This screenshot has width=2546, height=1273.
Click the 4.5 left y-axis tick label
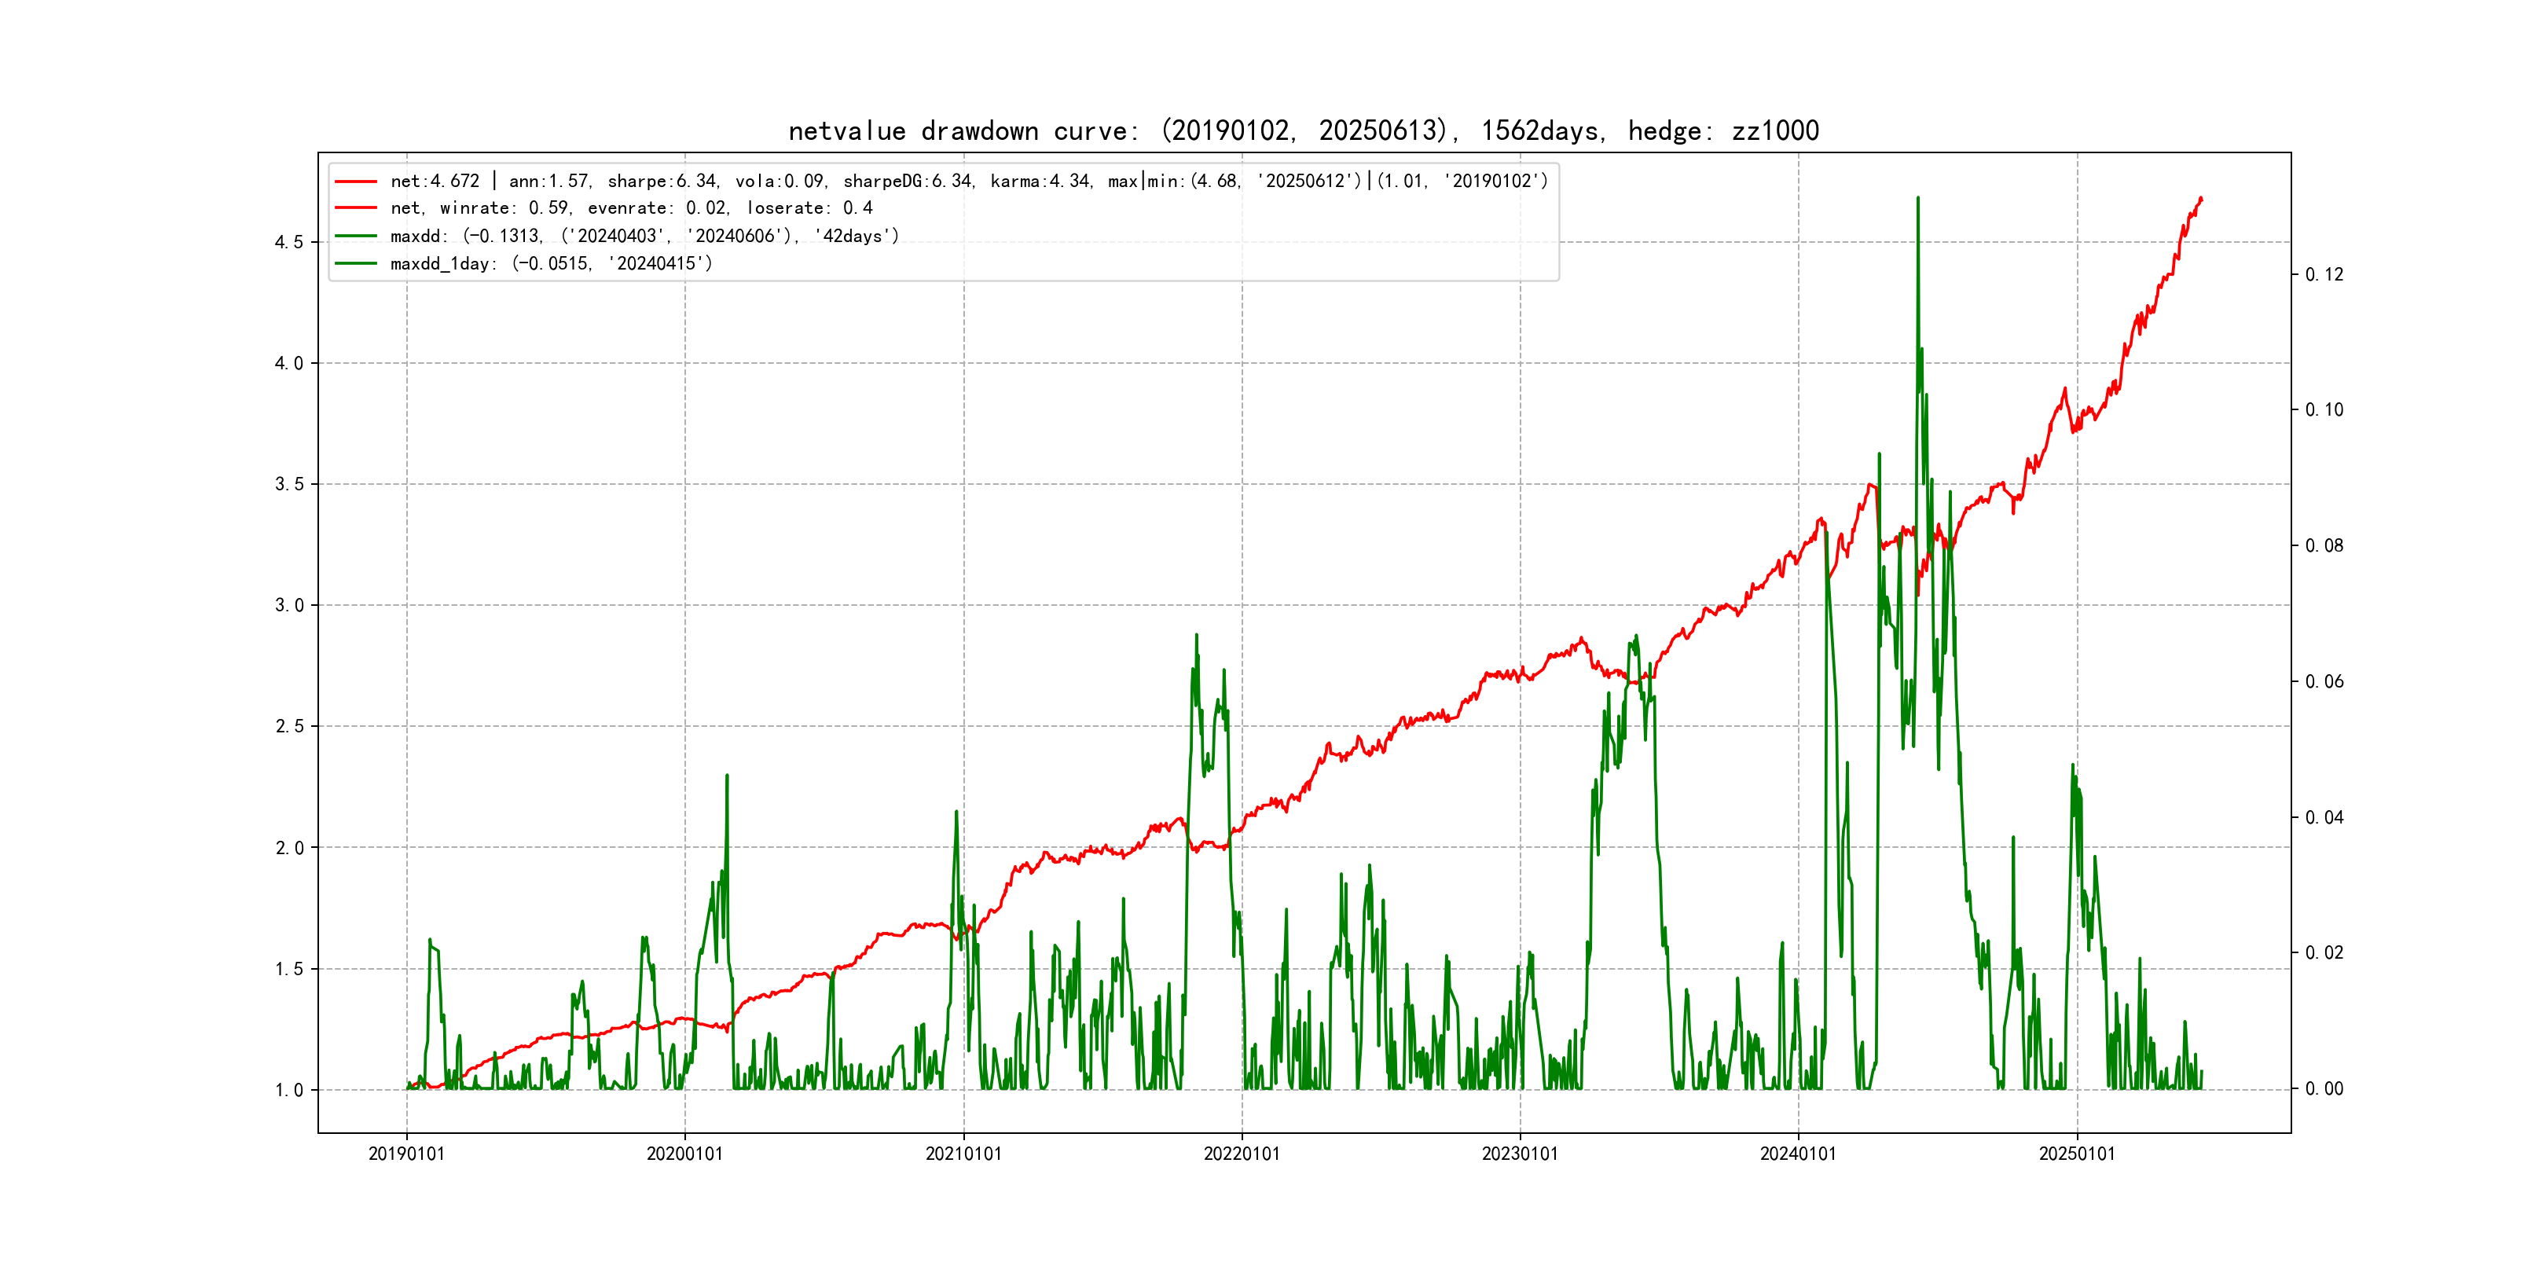click(288, 242)
